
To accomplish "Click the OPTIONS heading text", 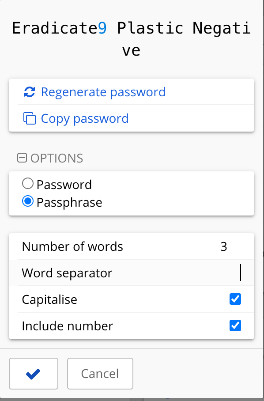I will click(x=55, y=158).
